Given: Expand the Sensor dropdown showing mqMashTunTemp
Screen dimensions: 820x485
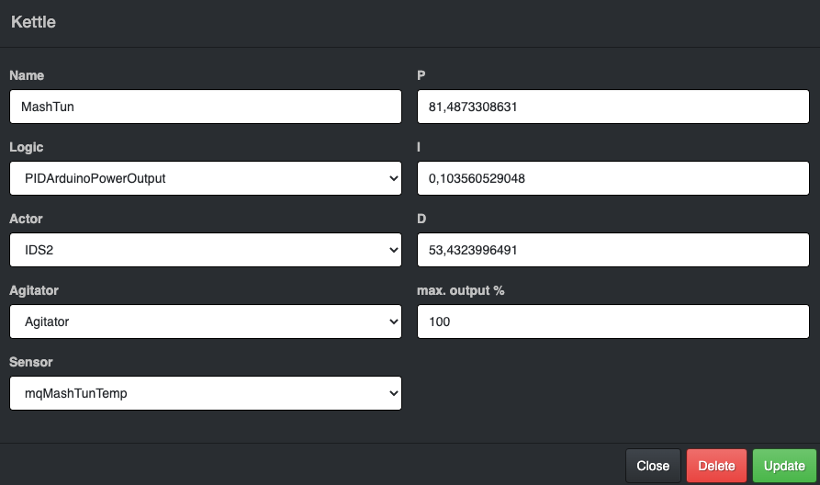Looking at the screenshot, I should click(x=206, y=393).
